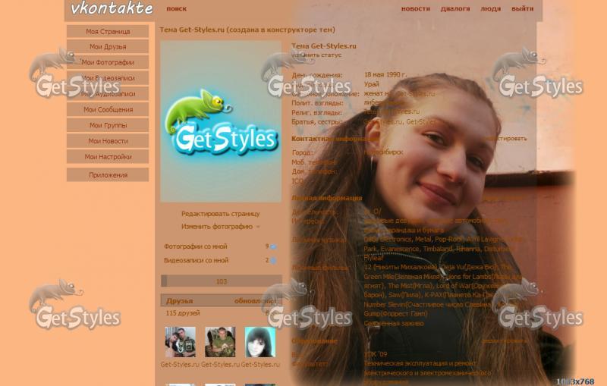Open Мои Новости sidebar item

tap(108, 141)
